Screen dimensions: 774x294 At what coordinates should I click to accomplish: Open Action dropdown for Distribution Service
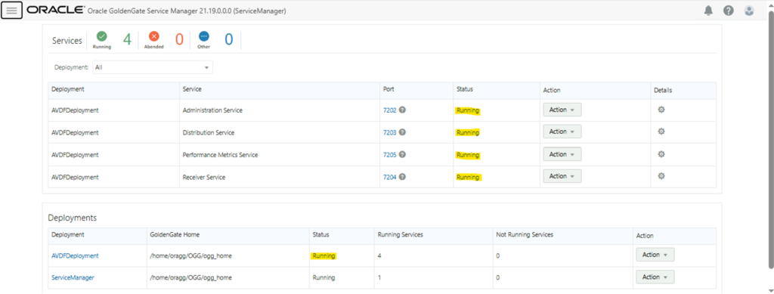click(x=562, y=132)
